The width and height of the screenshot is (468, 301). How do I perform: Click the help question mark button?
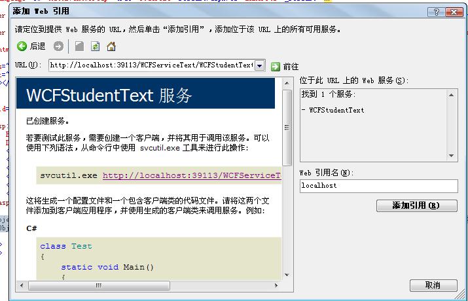pos(436,12)
